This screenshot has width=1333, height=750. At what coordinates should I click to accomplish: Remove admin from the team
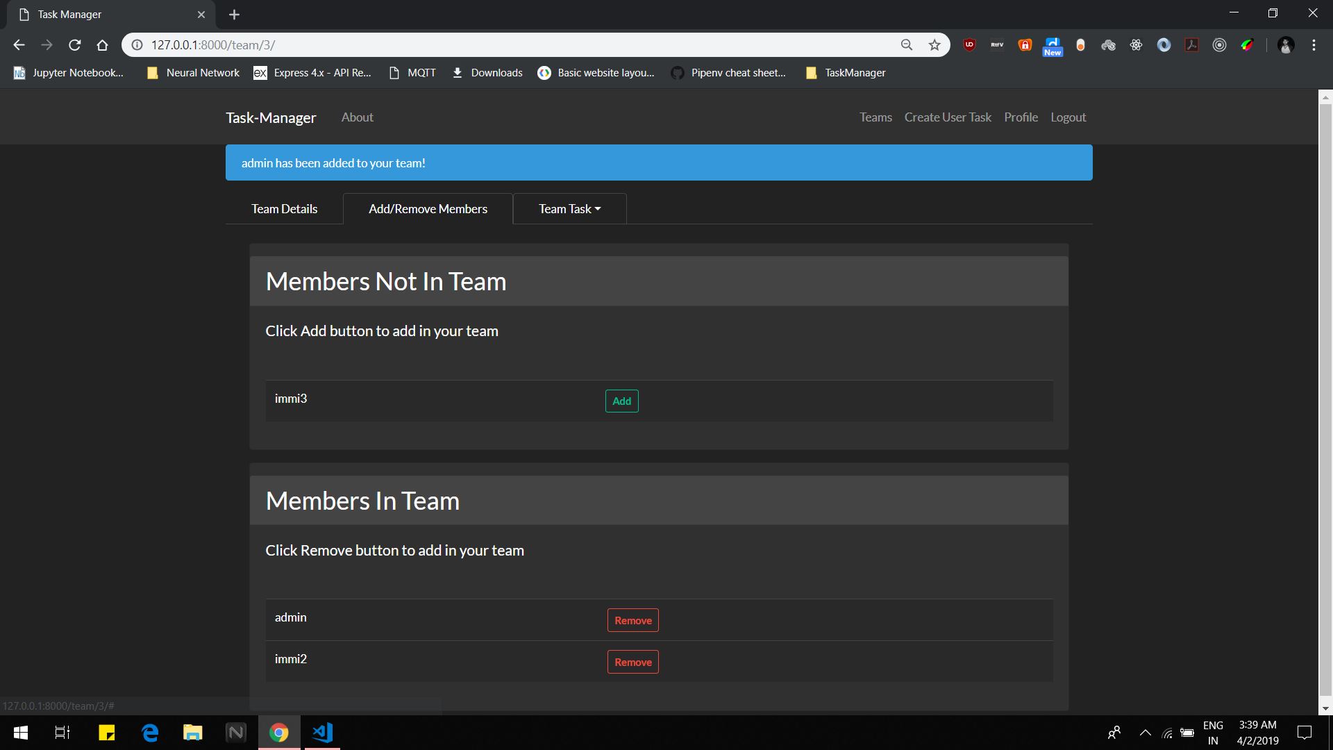click(632, 619)
